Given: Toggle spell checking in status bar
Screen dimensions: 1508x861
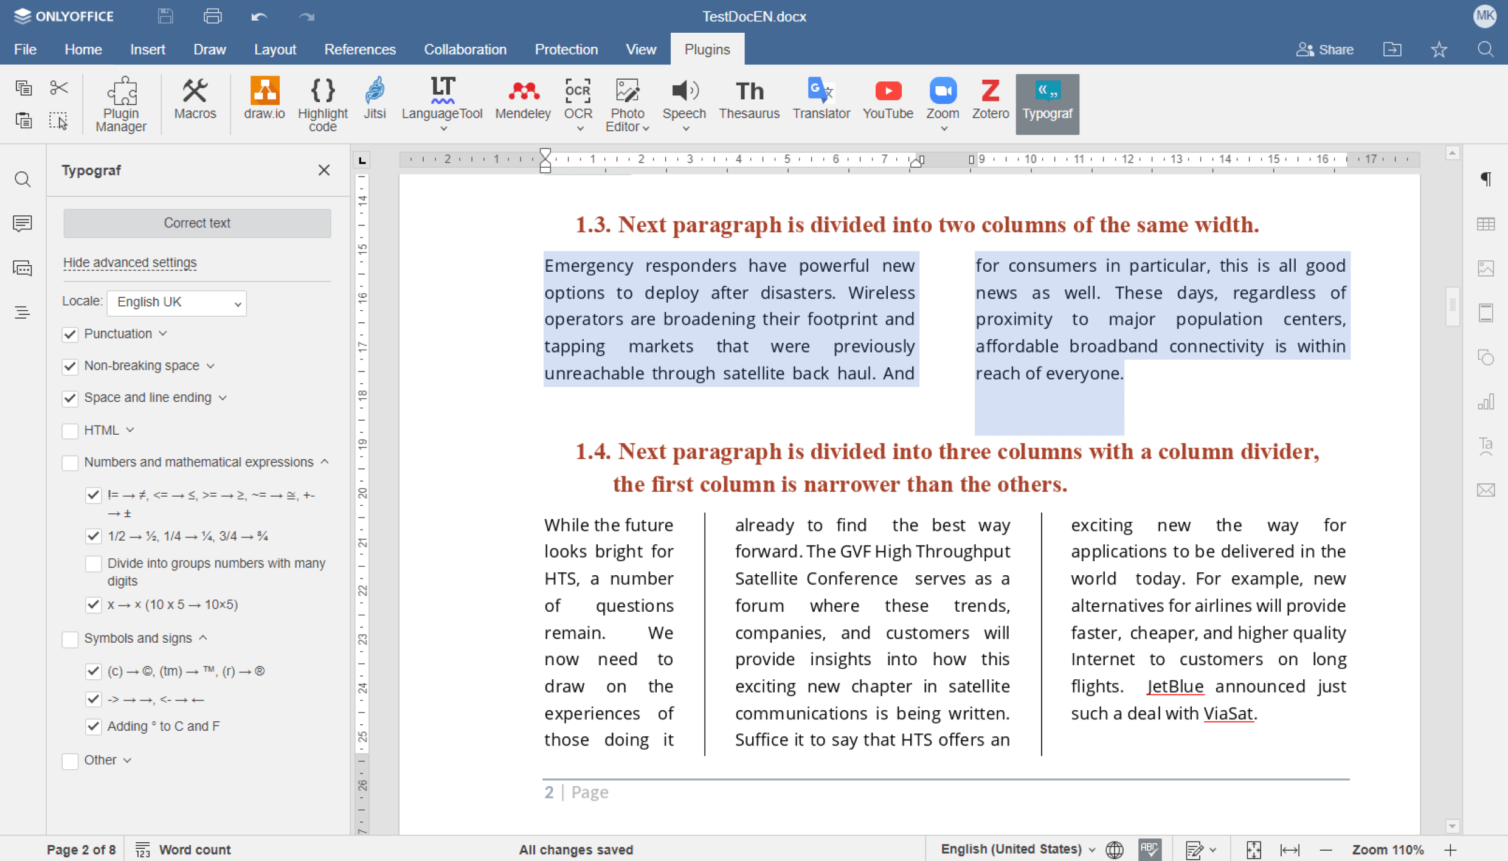Looking at the screenshot, I should [1149, 849].
